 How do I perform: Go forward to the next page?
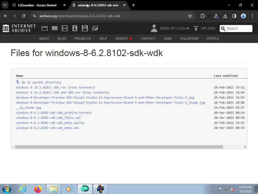coord(15,16)
